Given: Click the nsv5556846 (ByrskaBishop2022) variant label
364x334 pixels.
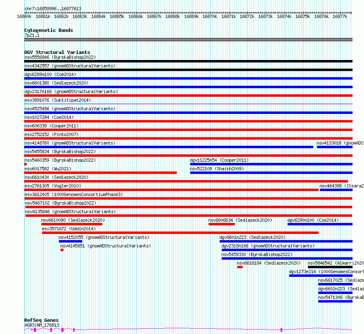Looking at the screenshot, I should tap(60, 57).
